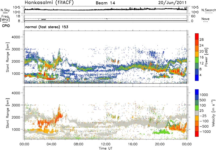Click the '12:00' time tick label

[x=106, y=144]
